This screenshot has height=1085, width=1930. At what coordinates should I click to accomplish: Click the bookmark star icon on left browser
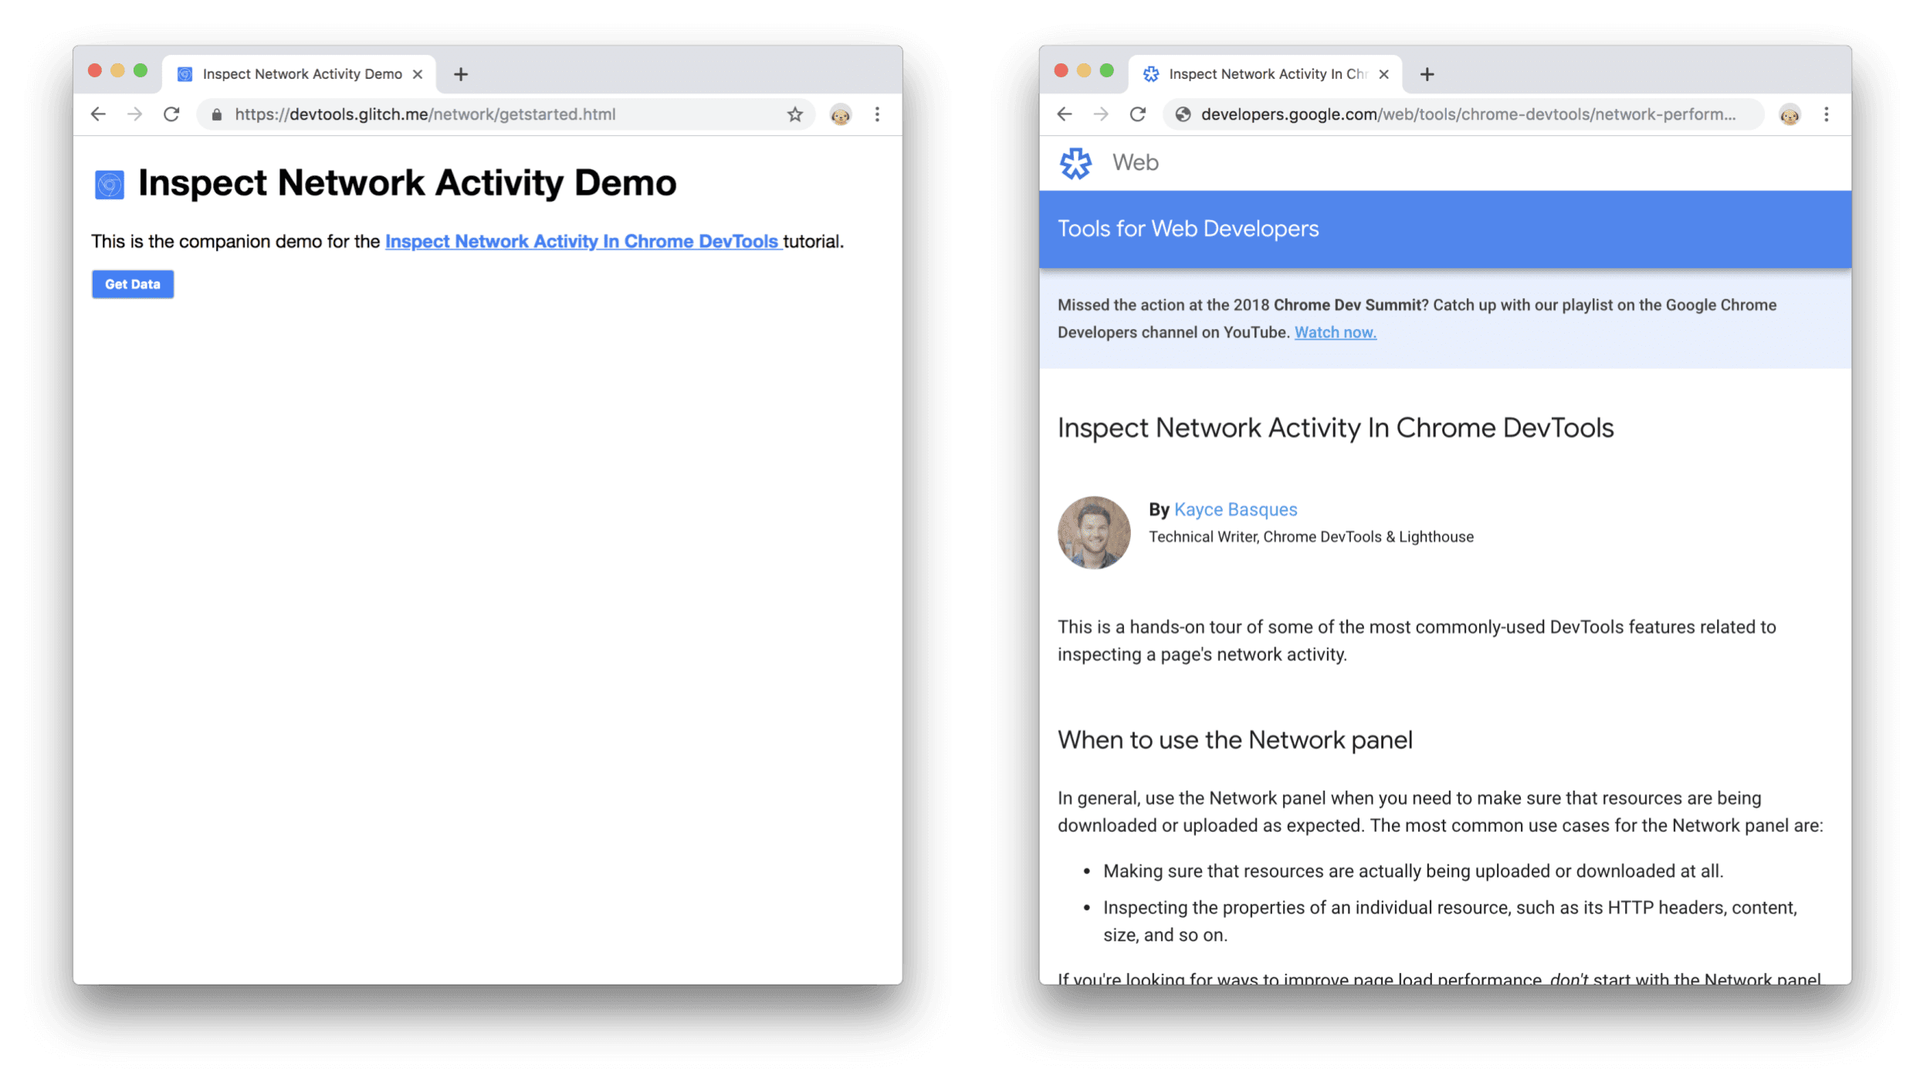(x=795, y=113)
